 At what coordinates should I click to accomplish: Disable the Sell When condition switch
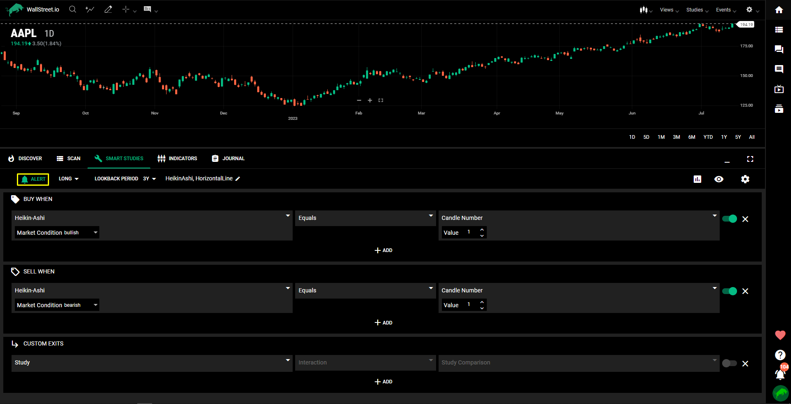[x=730, y=291]
